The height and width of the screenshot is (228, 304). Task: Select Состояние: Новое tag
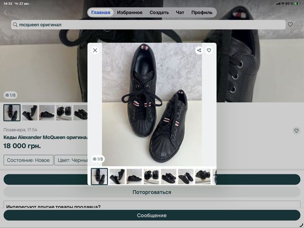click(x=28, y=160)
